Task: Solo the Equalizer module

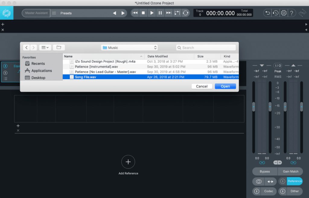Action: point(5,73)
